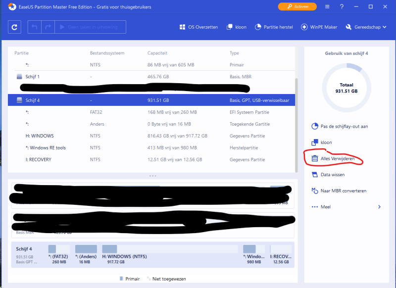Click the Gereedschap wrench icon
396x288 pixels.
click(348, 27)
